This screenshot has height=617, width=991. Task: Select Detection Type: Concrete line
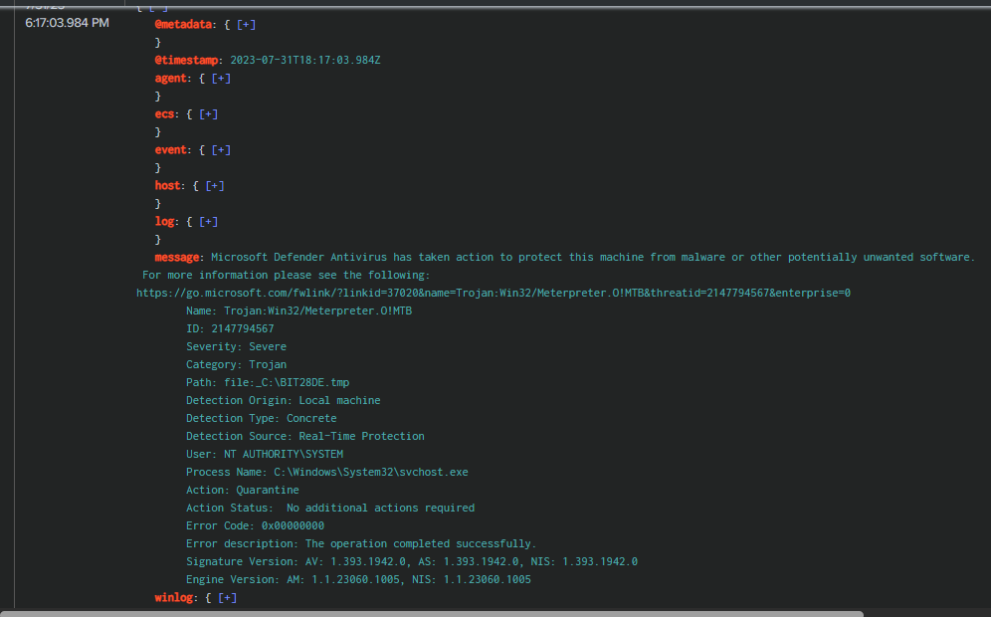click(x=262, y=419)
